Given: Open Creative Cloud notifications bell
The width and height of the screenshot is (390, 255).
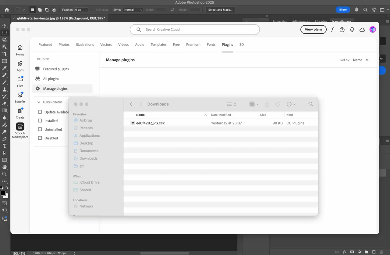Looking at the screenshot, I should point(352,30).
